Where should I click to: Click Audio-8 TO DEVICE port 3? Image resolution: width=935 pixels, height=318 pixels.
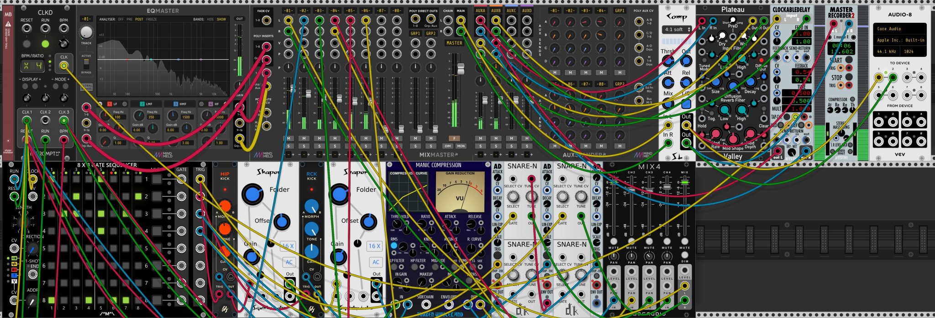pos(907,77)
